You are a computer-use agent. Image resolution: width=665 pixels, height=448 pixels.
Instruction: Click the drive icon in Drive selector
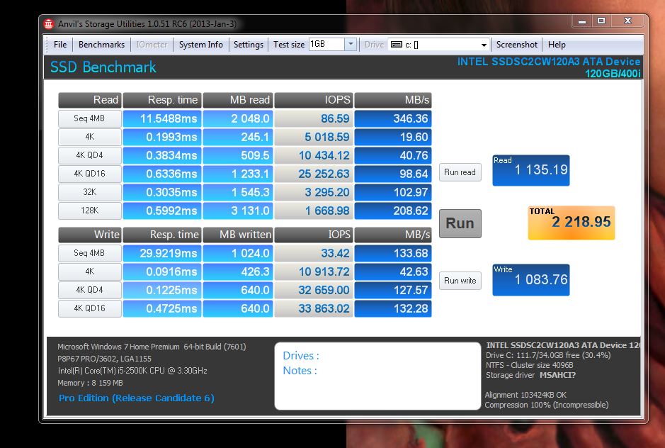pos(396,45)
